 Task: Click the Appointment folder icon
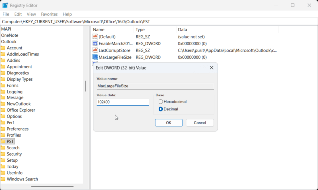[x=3, y=67]
